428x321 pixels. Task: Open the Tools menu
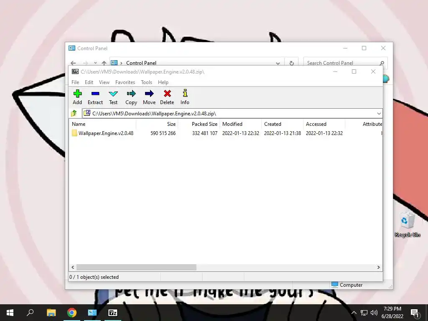(146, 82)
